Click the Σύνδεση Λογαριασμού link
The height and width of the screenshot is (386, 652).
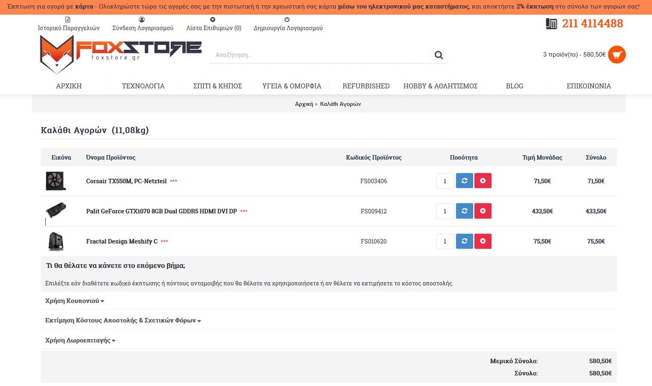tap(143, 28)
